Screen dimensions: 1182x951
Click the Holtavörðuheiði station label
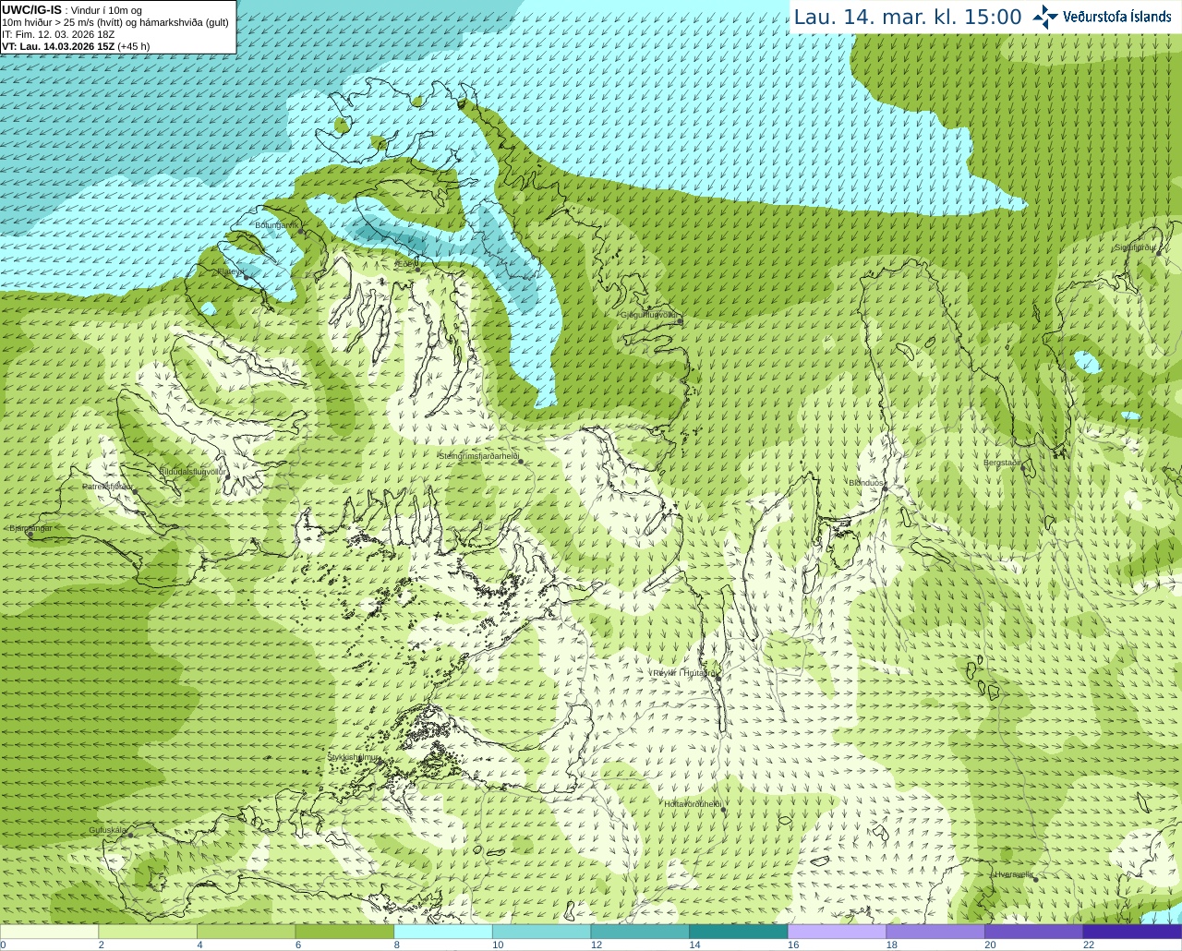(692, 804)
